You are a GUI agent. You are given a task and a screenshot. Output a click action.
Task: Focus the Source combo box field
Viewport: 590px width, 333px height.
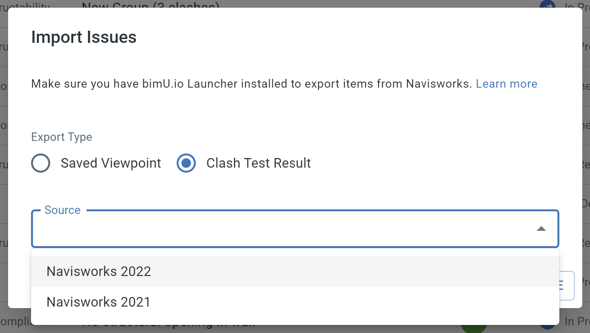tap(295, 229)
